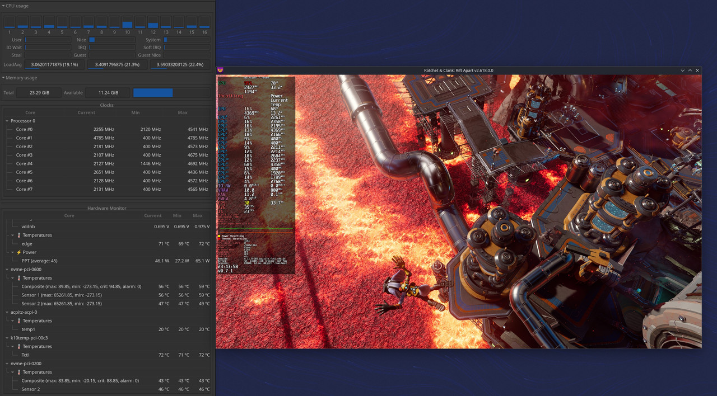Click the Available memory value 11.24 GiB
The image size is (717, 396).
[108, 93]
